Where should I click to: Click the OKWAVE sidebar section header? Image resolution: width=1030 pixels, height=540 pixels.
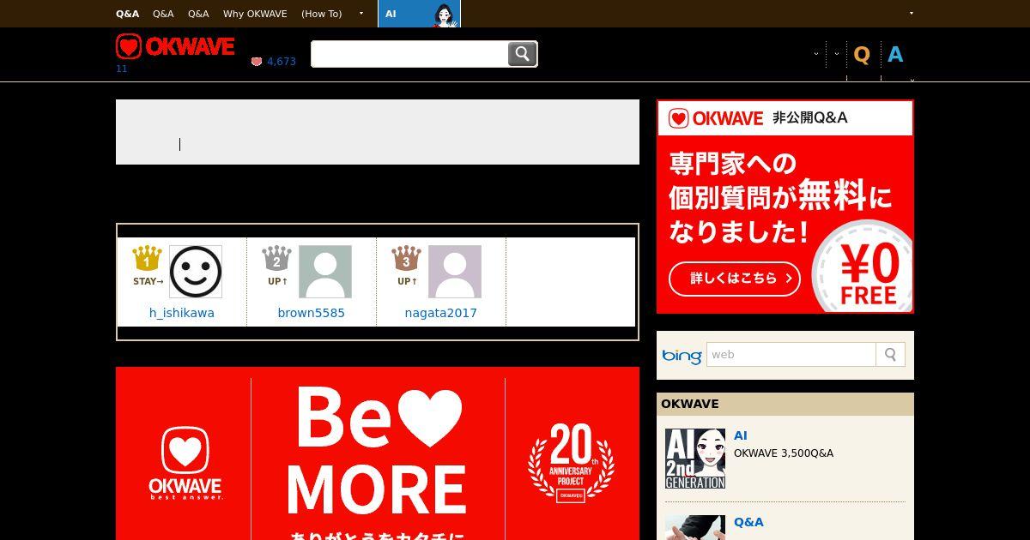point(785,404)
